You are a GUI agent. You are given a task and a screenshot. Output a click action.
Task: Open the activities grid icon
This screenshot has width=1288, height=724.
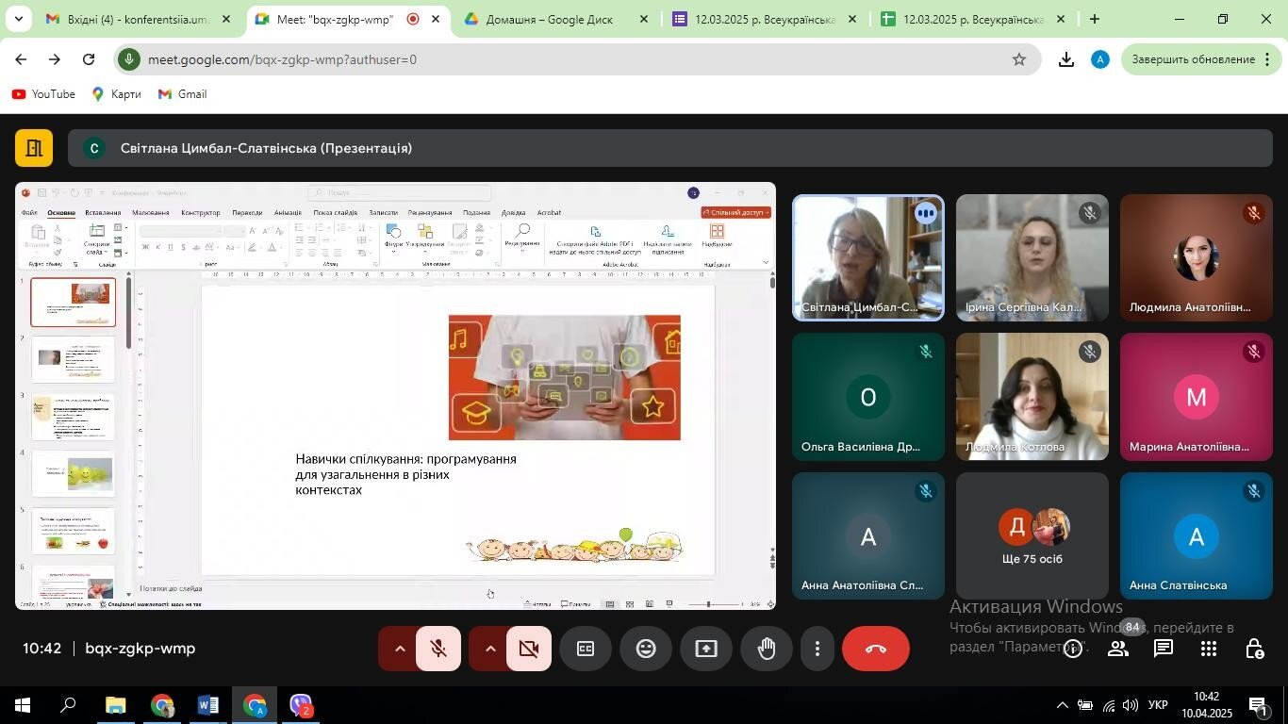click(1209, 649)
